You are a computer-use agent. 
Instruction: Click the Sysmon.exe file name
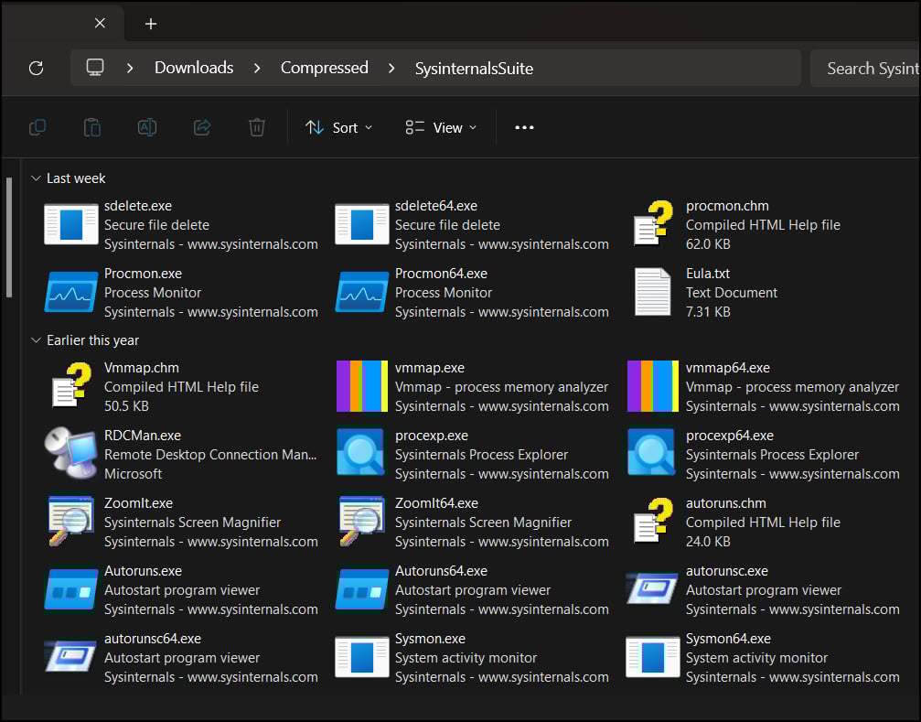tap(430, 639)
